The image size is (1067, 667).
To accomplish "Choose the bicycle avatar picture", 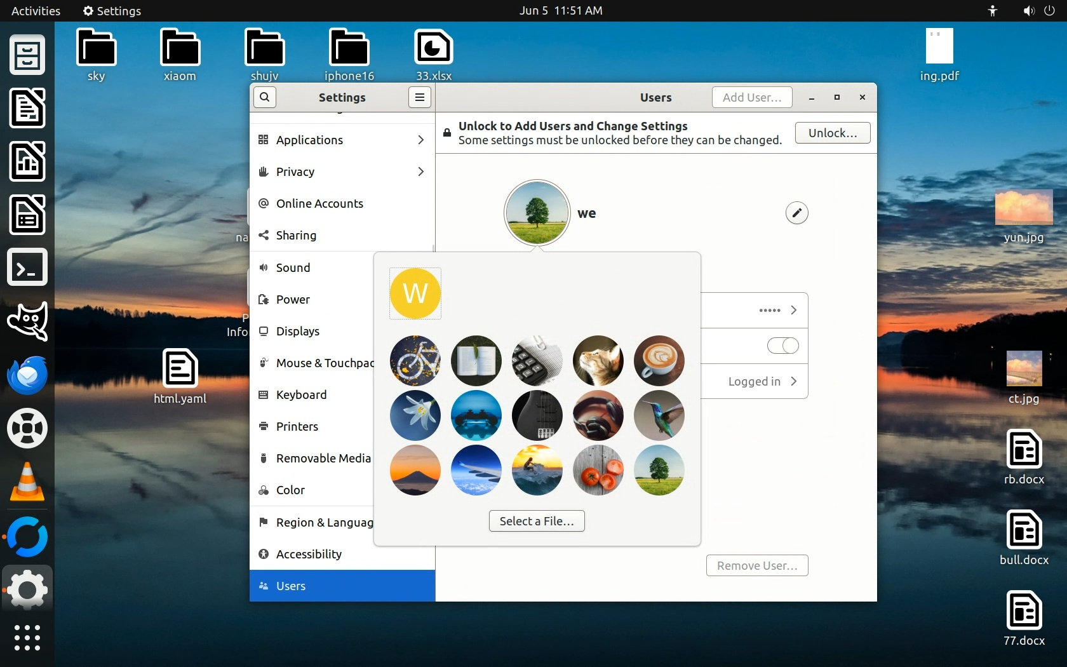I will 415,361.
